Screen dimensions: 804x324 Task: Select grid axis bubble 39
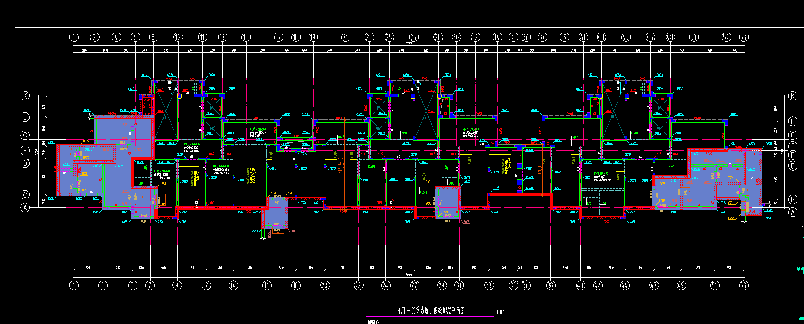coord(564,37)
